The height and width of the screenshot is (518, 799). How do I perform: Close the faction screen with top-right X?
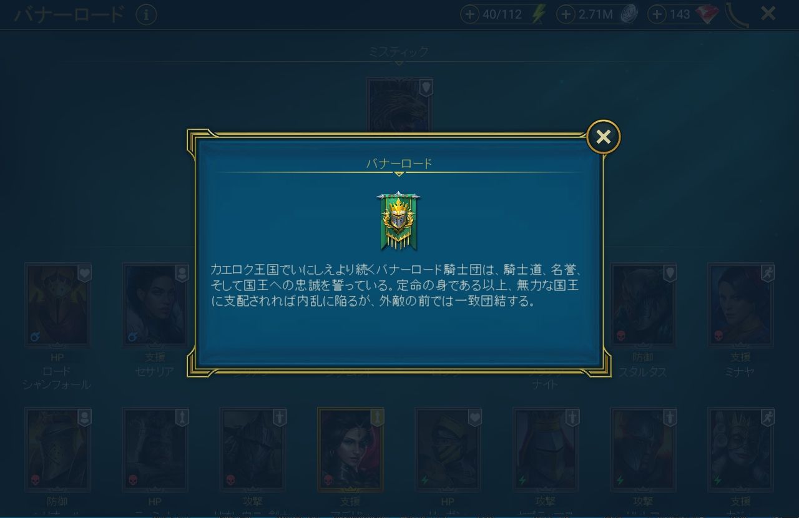tap(768, 13)
